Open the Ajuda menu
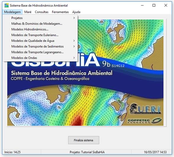This screenshot has width=174, height=157. (76, 12)
